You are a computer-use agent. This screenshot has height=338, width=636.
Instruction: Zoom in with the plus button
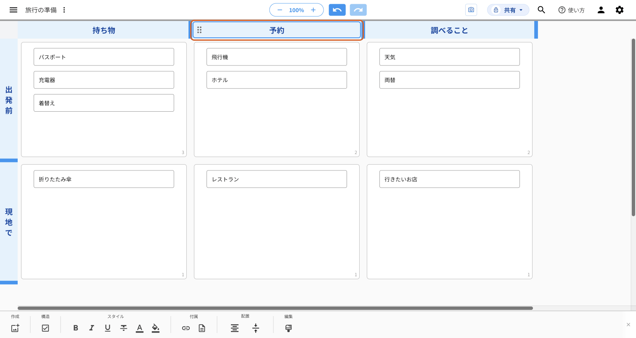[313, 10]
